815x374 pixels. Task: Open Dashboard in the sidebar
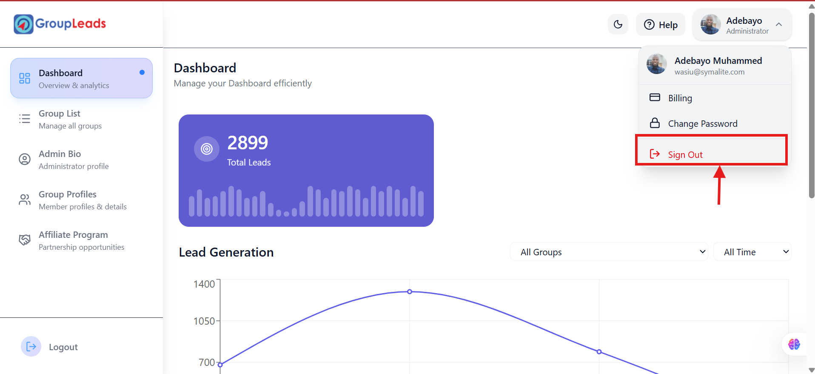[81, 78]
